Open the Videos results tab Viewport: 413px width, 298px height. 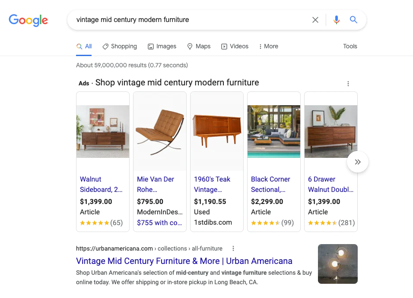pos(235,46)
